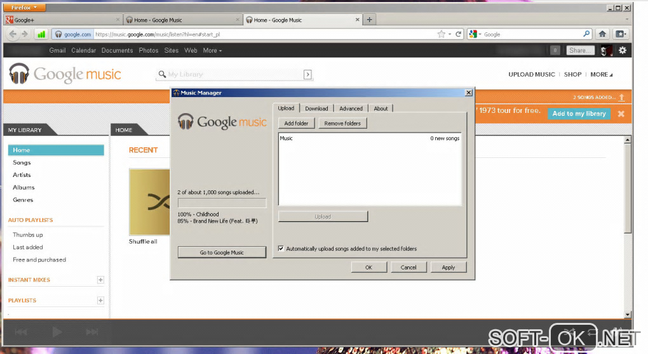Click the play button in player bar

click(x=57, y=332)
